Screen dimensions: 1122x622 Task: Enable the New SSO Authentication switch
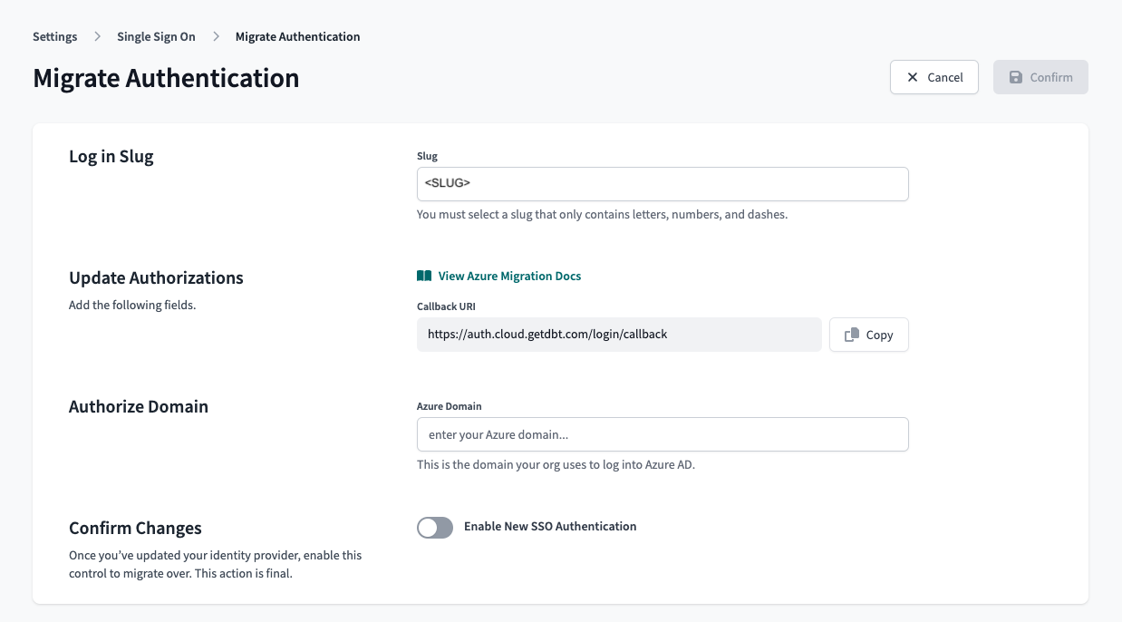tap(435, 527)
